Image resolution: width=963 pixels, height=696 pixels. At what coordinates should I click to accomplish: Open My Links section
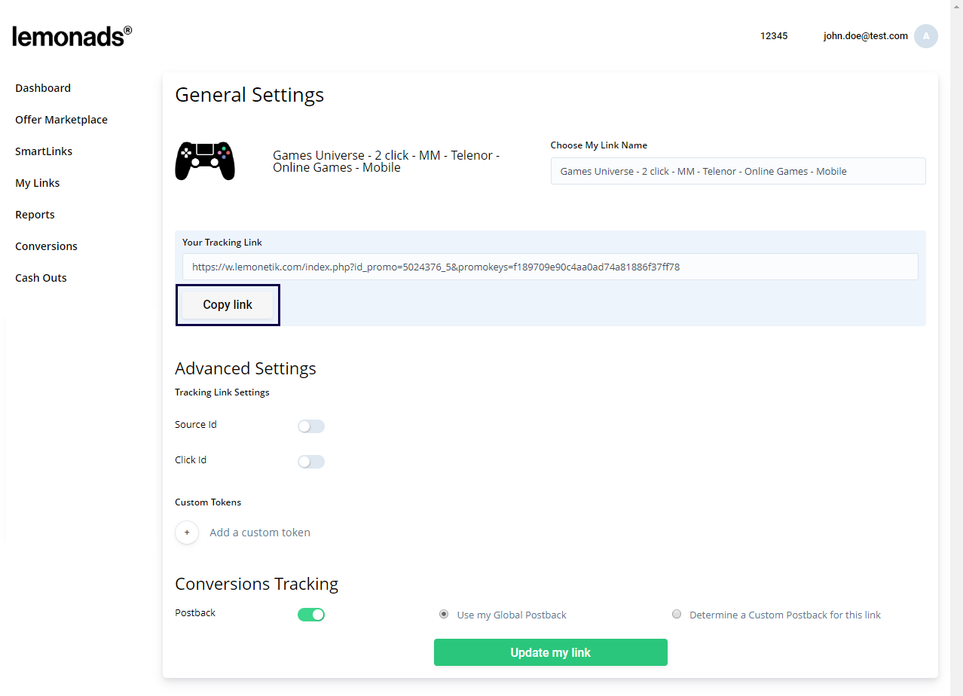37,183
